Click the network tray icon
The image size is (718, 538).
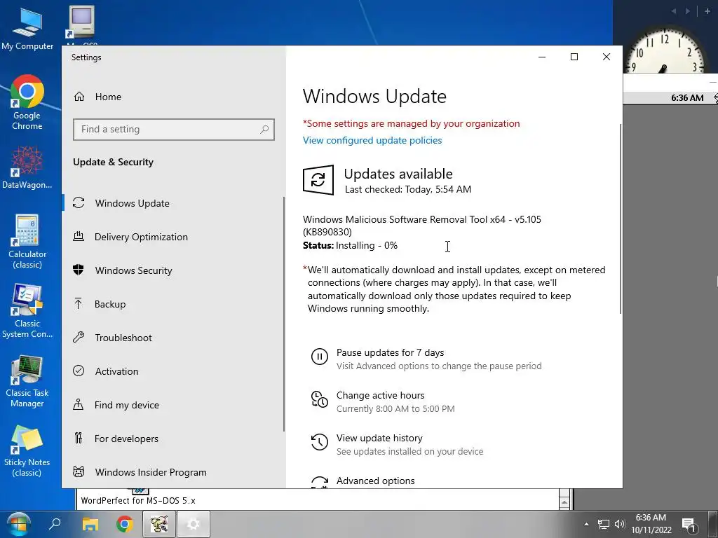pyautogui.click(x=604, y=524)
